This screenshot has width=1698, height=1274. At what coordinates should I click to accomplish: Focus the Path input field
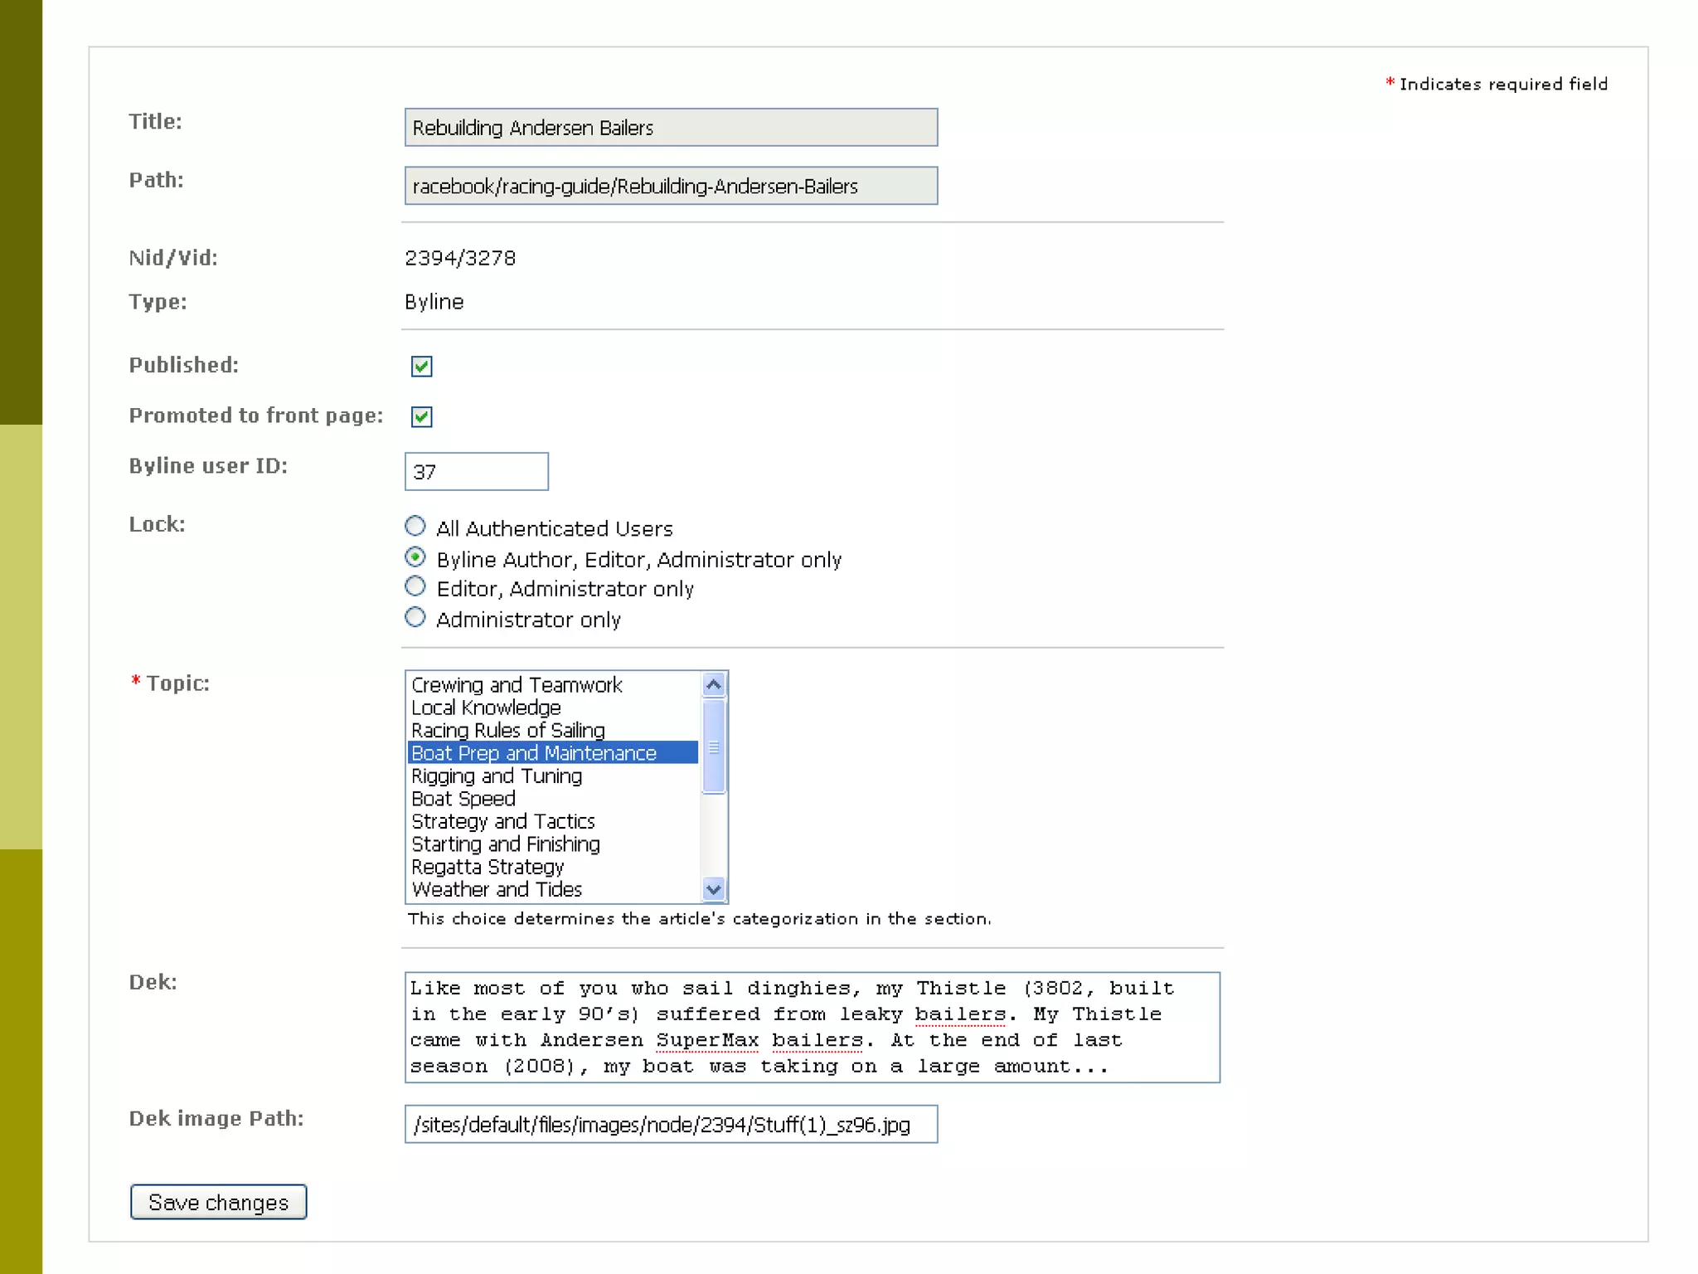pyautogui.click(x=671, y=186)
